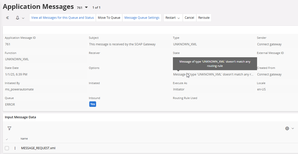Click View all Messages for this Queue and Status

pyautogui.click(x=63, y=18)
